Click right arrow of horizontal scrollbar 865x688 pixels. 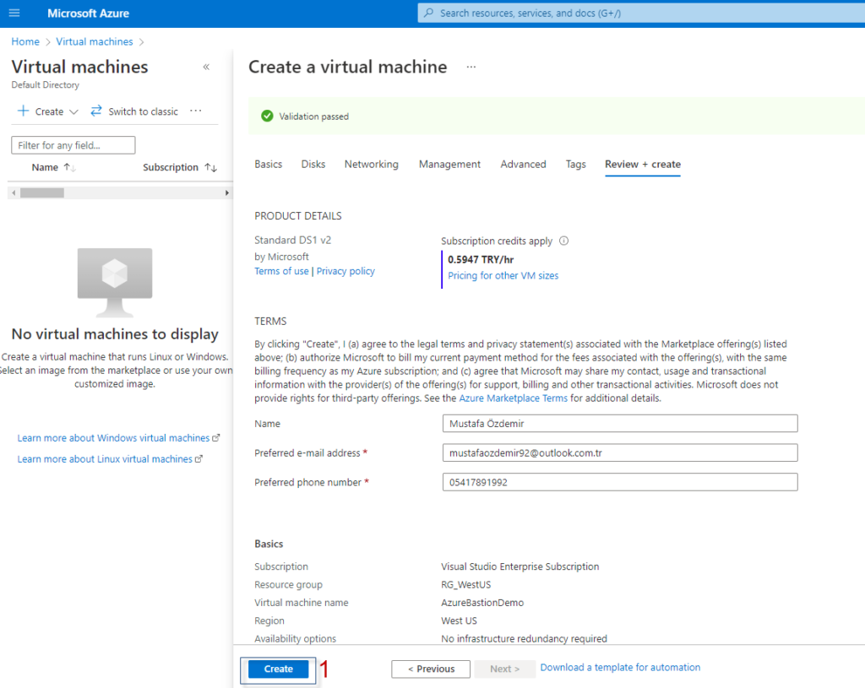point(226,193)
